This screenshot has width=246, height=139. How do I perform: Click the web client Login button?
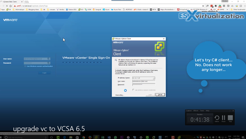[44, 73]
